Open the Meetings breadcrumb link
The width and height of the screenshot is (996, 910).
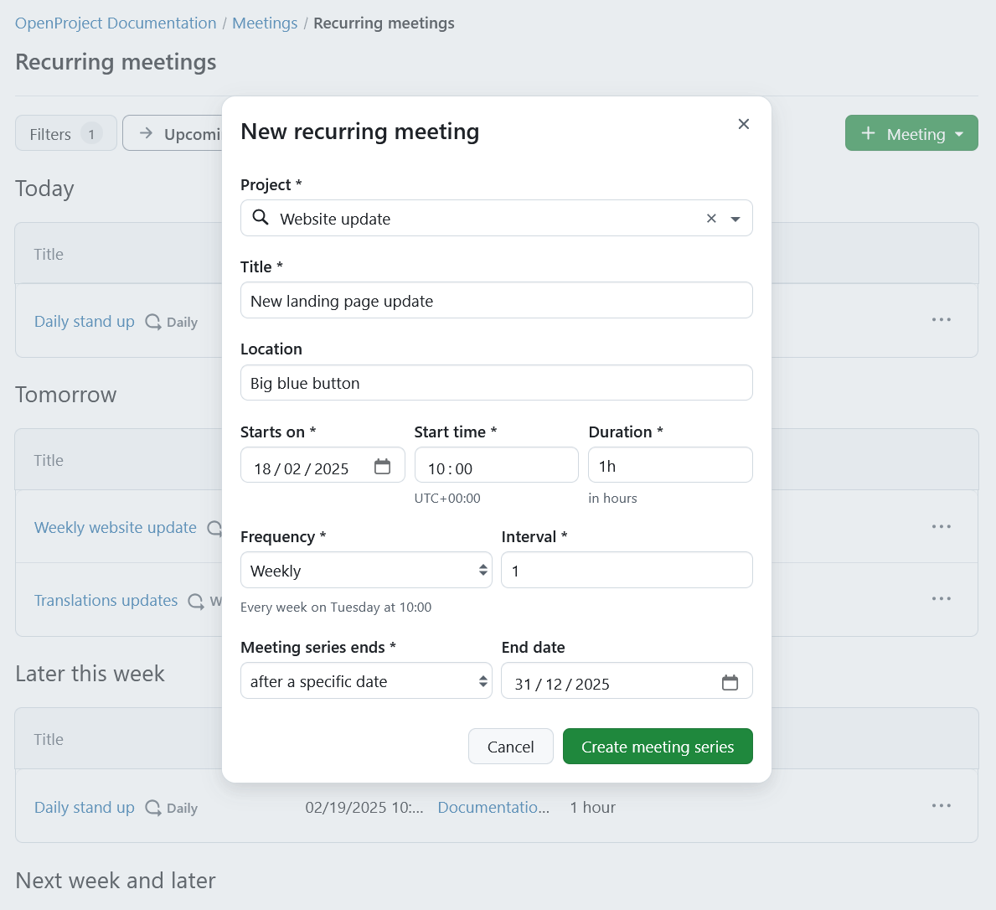point(265,23)
